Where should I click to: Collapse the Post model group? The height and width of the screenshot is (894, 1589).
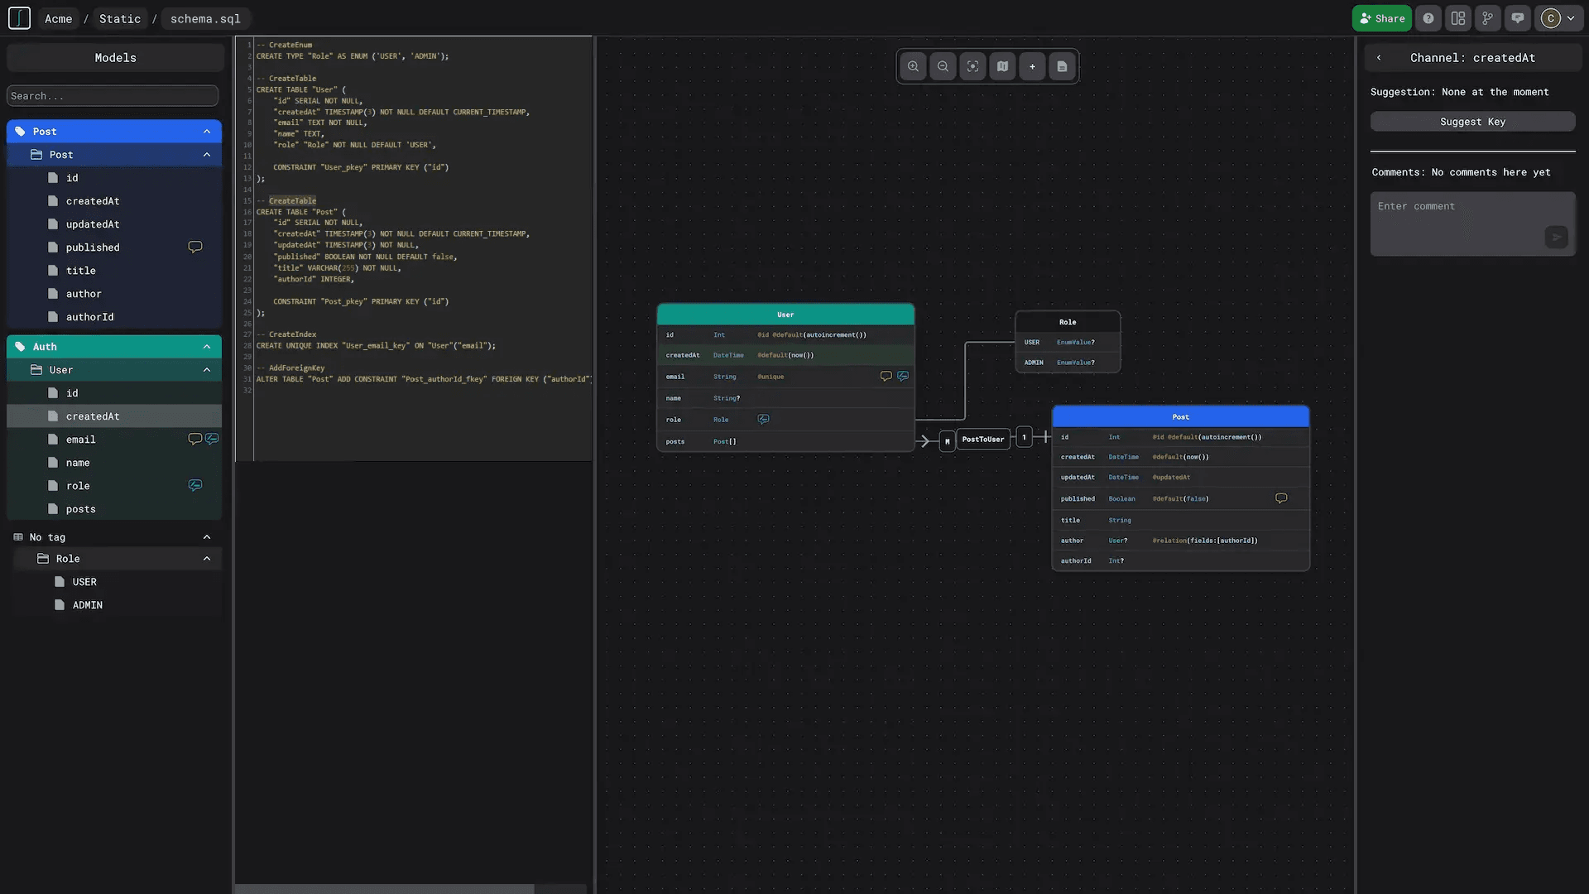(x=207, y=131)
